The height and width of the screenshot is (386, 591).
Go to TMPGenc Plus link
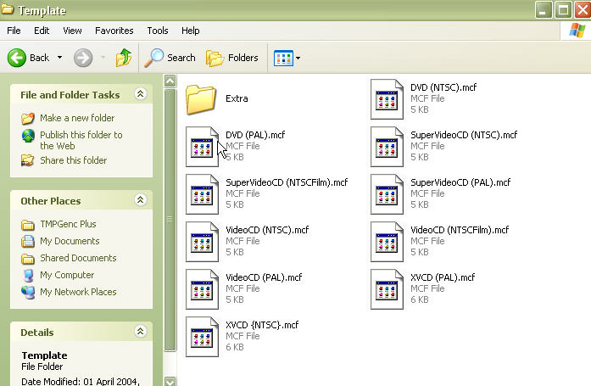(68, 224)
